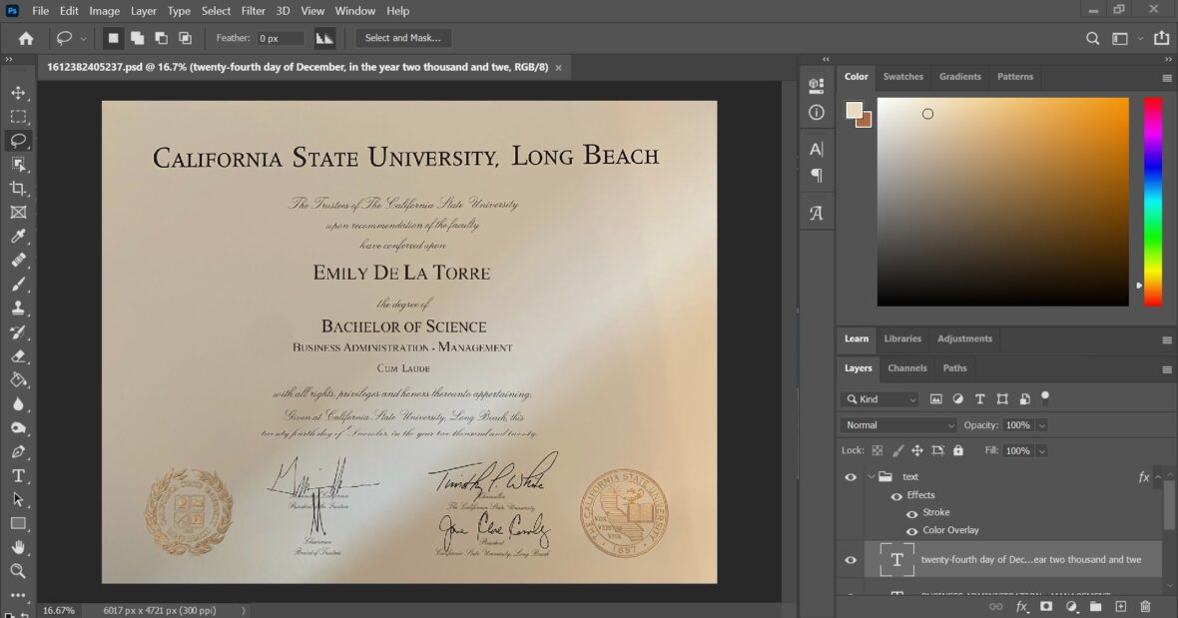Select the Pen tool
The image size is (1178, 618).
click(18, 452)
